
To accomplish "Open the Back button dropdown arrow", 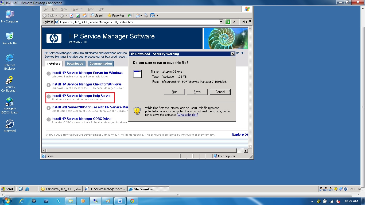I will (x=57, y=15).
